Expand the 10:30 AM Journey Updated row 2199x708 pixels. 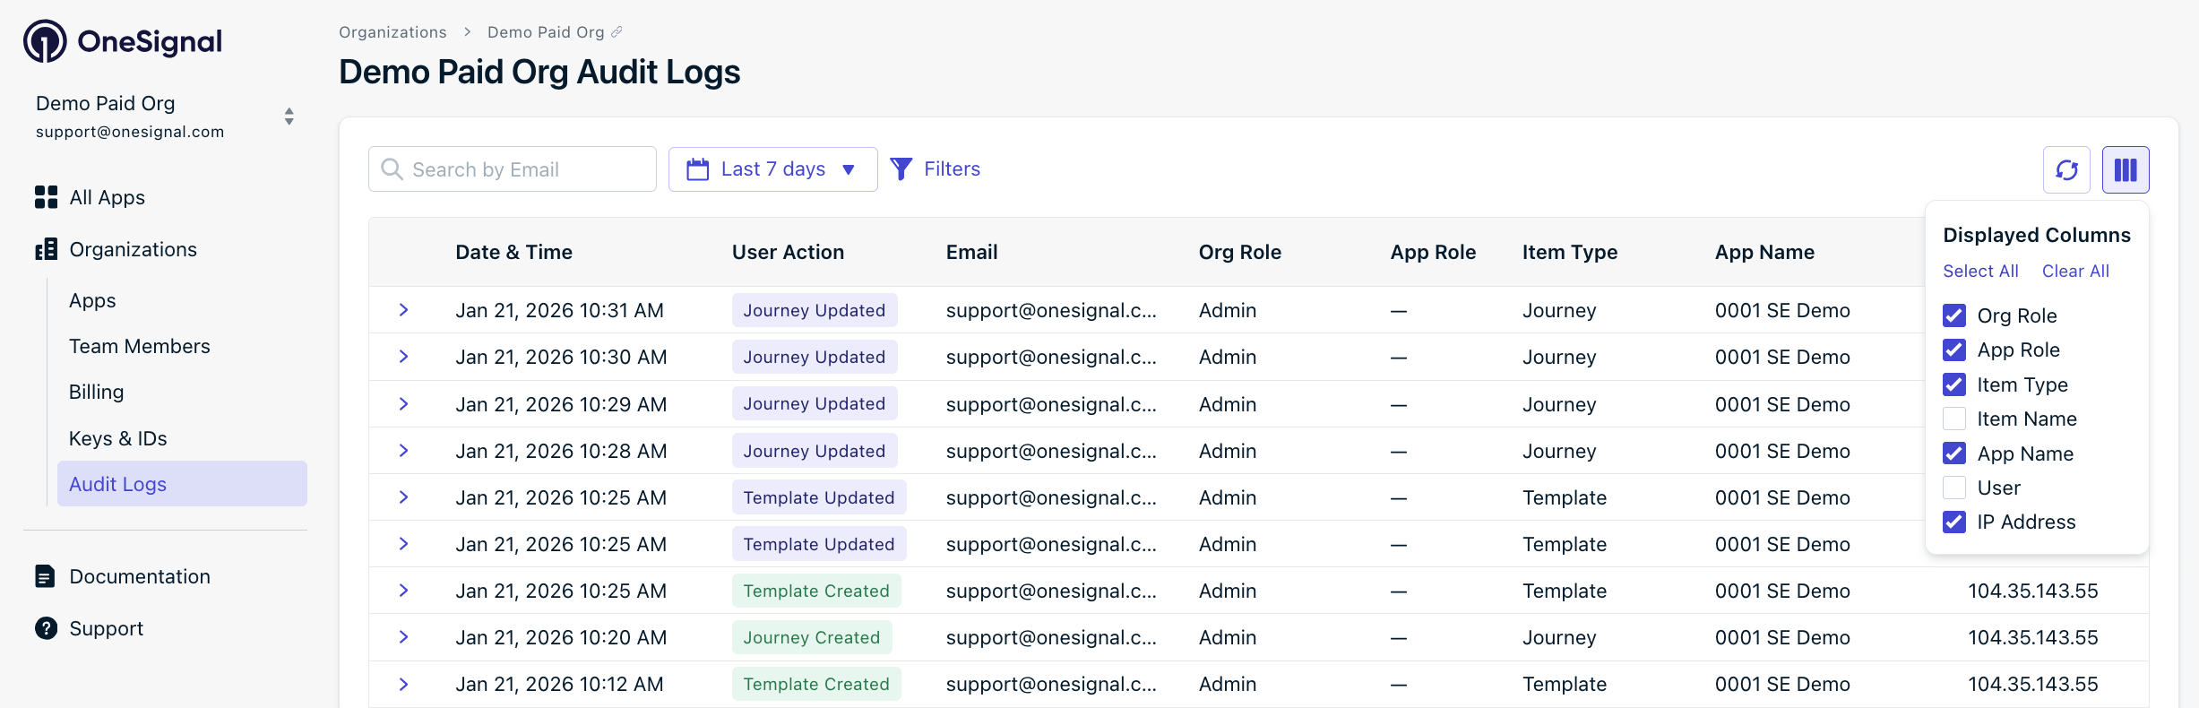pos(403,357)
